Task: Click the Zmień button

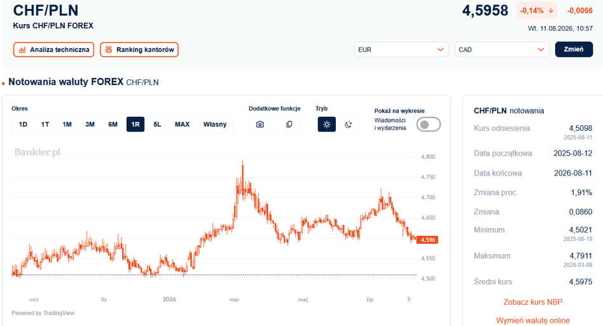Action: point(573,50)
